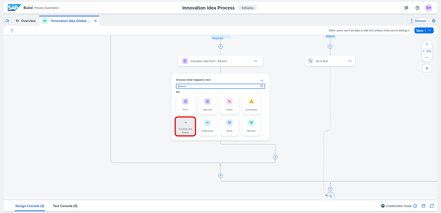Screen dimensions: 441x213
Task: Close the Innovation Idea Global tab
Action: 95,21
